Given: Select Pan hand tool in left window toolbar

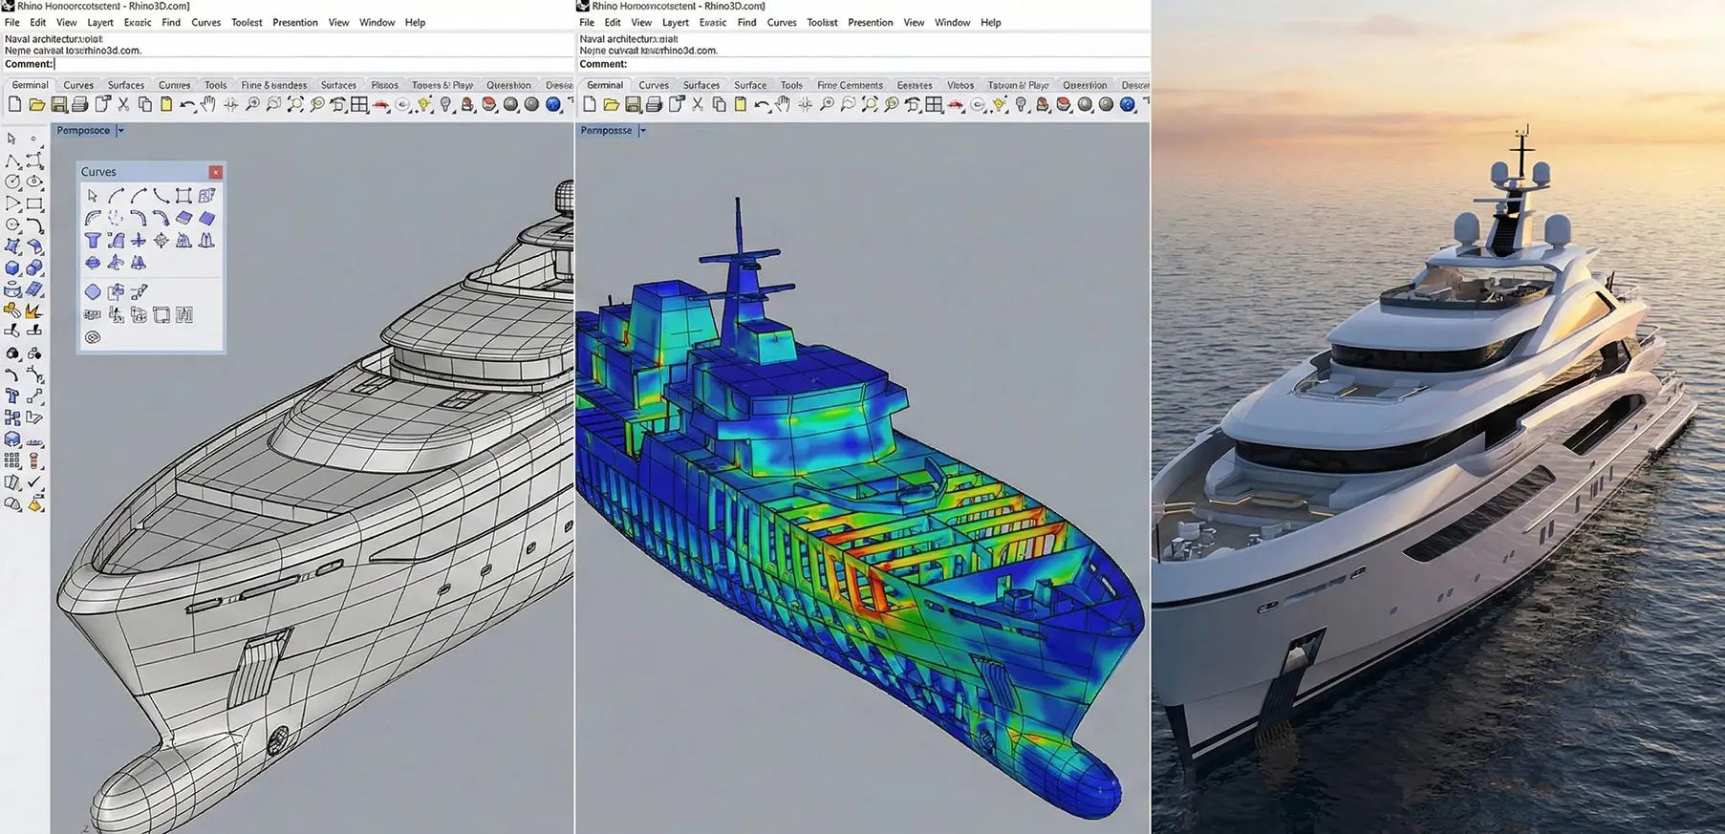Looking at the screenshot, I should 208,105.
